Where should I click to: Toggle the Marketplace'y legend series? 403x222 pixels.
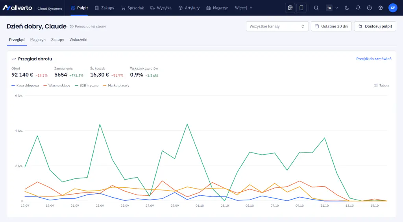coord(116,86)
